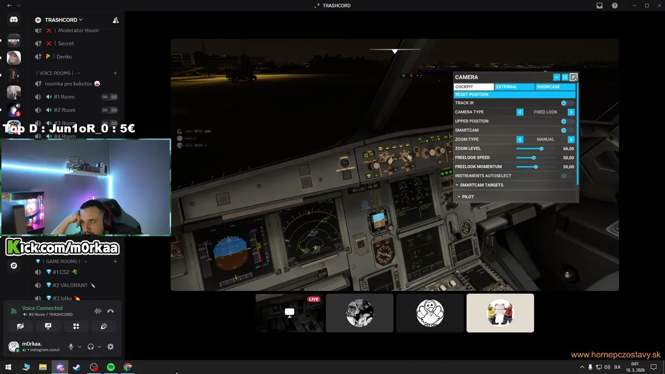This screenshot has width=665, height=374.
Task: Open File Explorer from the taskbar
Action: (43, 367)
